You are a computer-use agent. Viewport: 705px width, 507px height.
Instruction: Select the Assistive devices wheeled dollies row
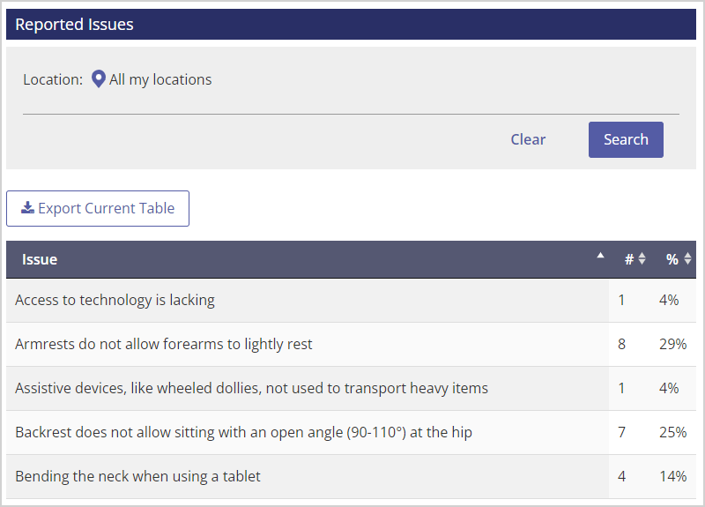click(x=351, y=388)
